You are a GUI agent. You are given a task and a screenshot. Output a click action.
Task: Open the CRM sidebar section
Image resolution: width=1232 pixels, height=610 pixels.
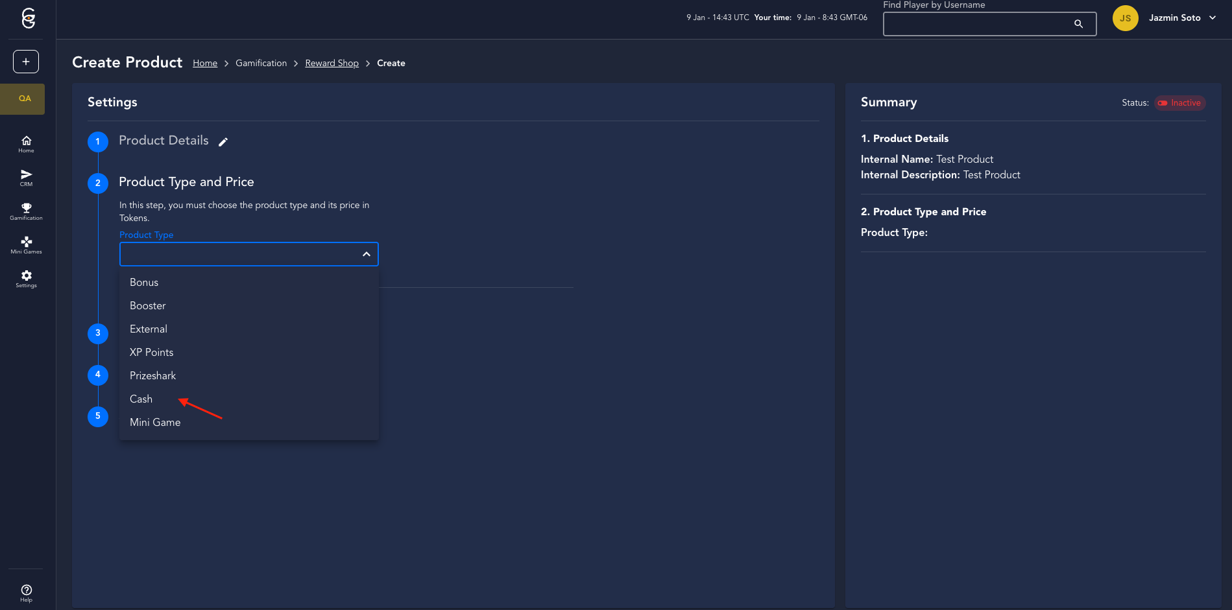point(26,178)
